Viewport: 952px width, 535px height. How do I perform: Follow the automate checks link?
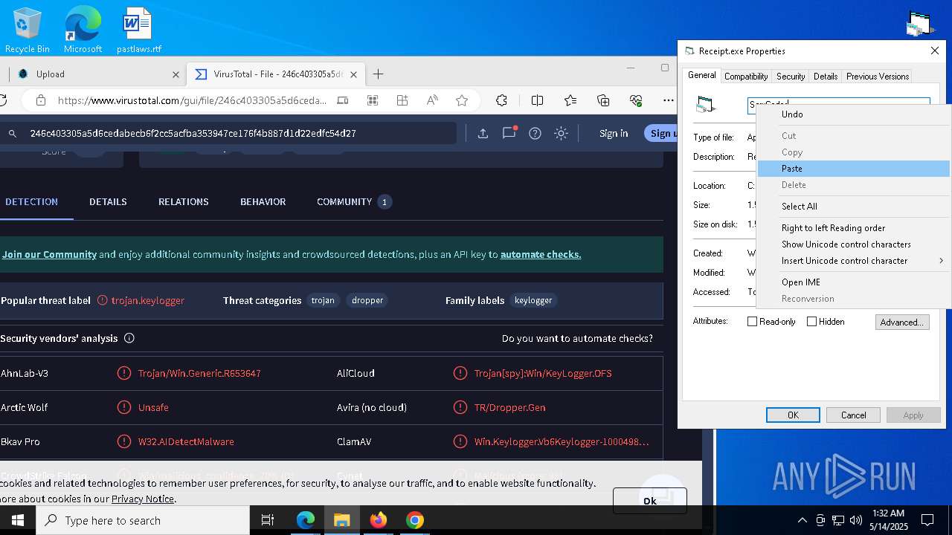coord(541,254)
